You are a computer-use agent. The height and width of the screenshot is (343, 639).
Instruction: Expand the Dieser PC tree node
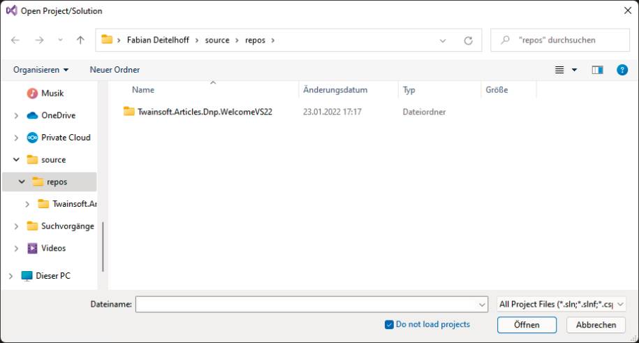click(10, 276)
